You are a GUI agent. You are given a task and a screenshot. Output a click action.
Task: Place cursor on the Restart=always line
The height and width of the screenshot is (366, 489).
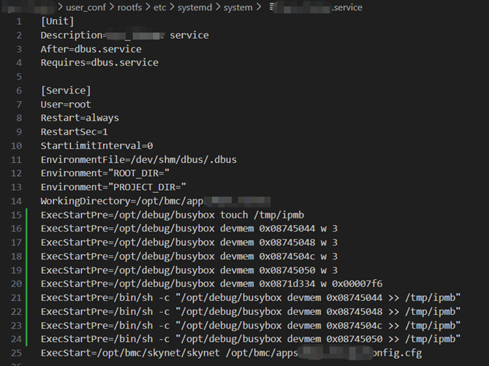pyautogui.click(x=80, y=118)
